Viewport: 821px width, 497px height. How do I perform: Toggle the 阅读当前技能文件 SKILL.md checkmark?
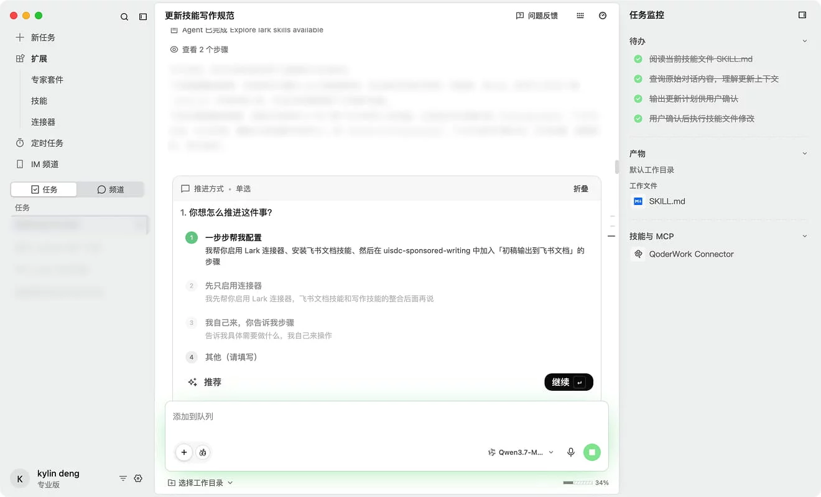pos(638,59)
